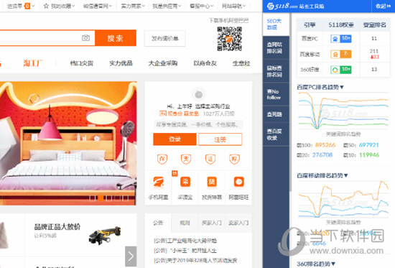Click the gray user avatar icon
Screen dimensions: 395x268
click(x=198, y=94)
